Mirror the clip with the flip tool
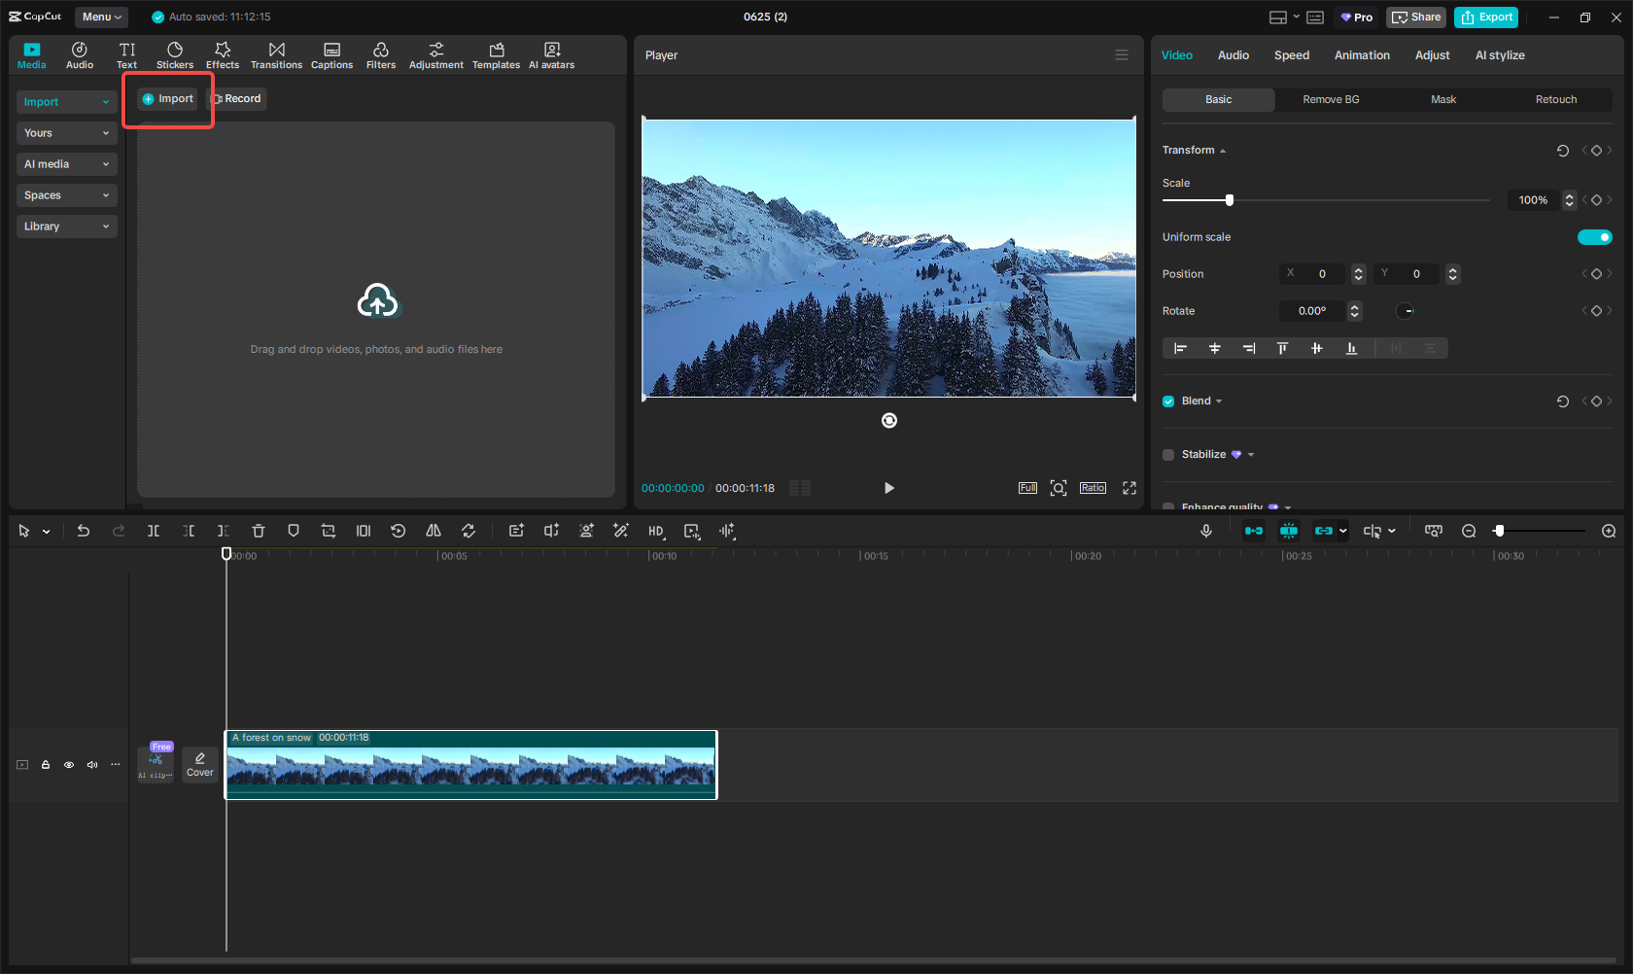This screenshot has width=1633, height=974. coord(434,531)
